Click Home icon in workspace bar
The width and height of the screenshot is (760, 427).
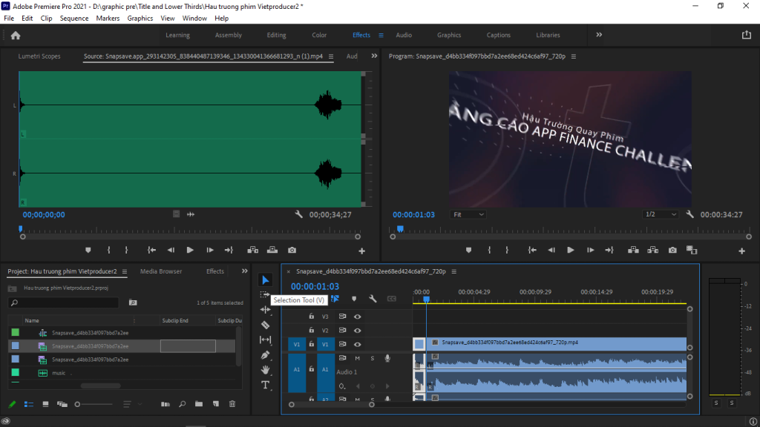click(16, 35)
